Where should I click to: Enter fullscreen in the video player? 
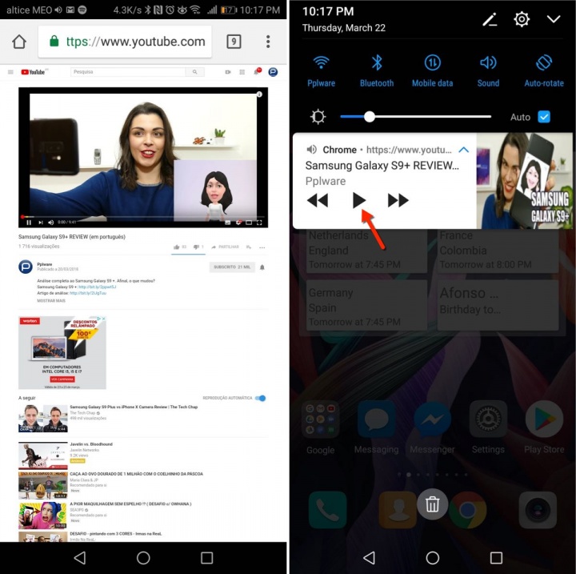[x=259, y=223]
